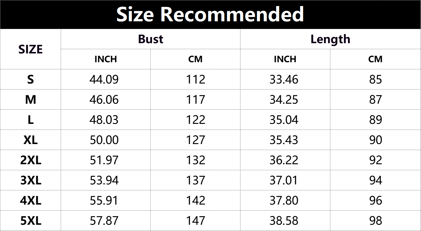Select the CM subheader under Length
421x231 pixels.
(x=375, y=59)
